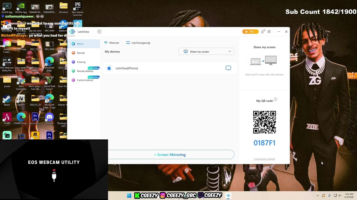Open the preset folder on desktop
This screenshot has width=357, height=200.
(x=7, y=82)
